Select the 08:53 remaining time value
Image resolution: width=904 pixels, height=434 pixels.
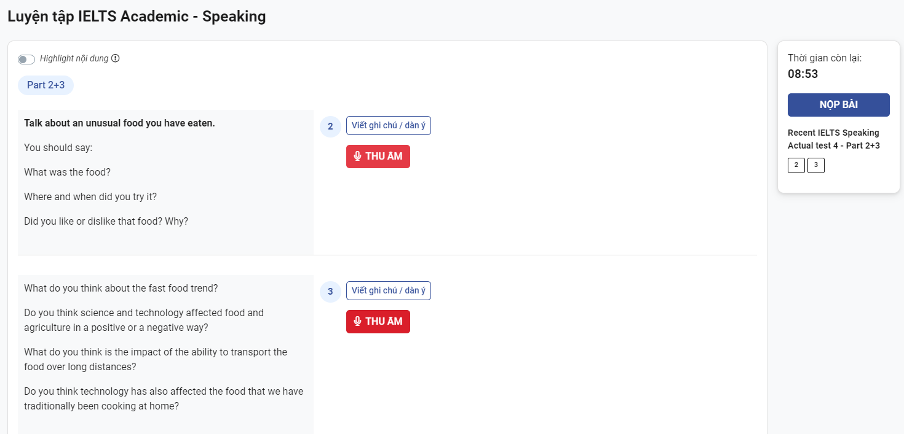tap(803, 74)
